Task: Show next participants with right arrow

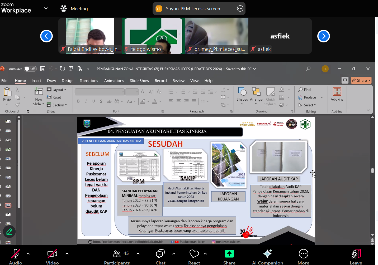Action: tap(323, 36)
